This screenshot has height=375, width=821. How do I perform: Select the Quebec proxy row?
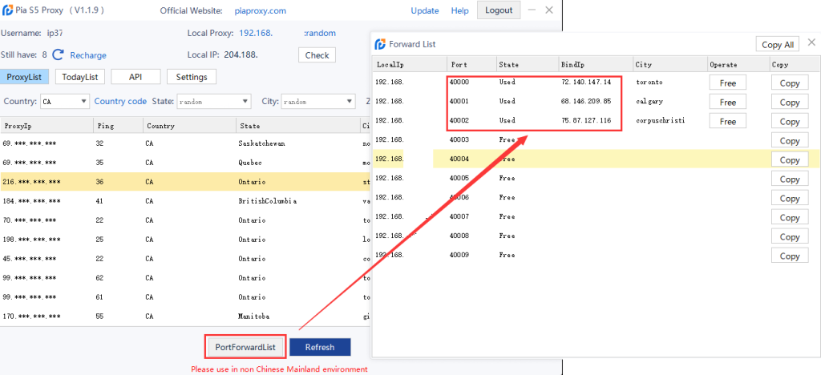(x=185, y=163)
